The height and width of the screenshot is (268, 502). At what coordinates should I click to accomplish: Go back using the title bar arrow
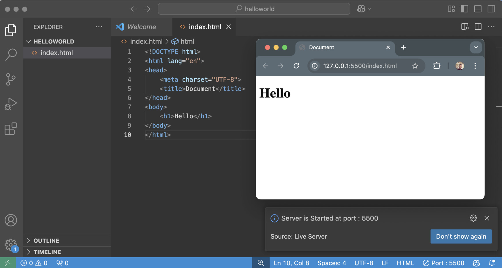[x=134, y=9]
